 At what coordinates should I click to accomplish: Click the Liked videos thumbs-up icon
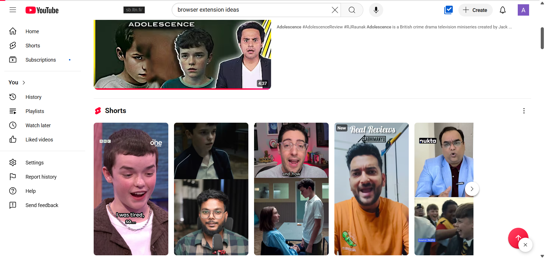(x=13, y=139)
